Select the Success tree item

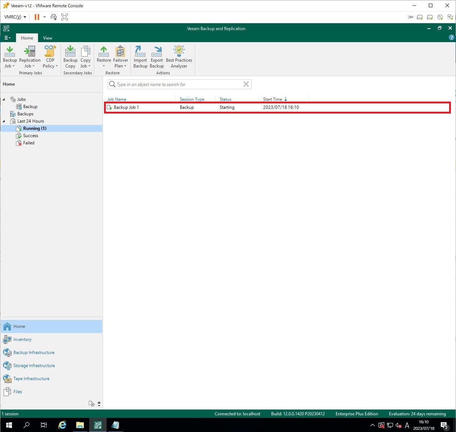coord(30,136)
